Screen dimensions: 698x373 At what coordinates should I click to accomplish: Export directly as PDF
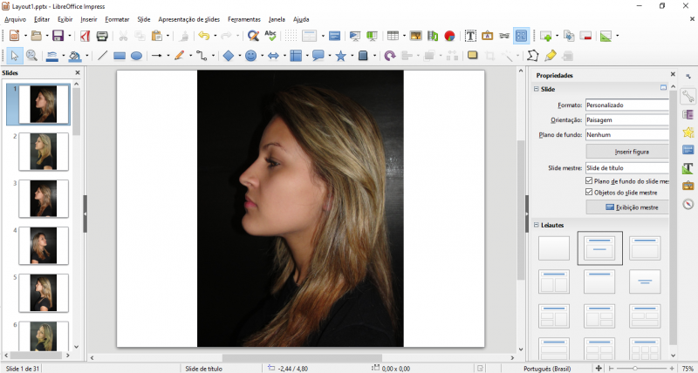click(85, 36)
